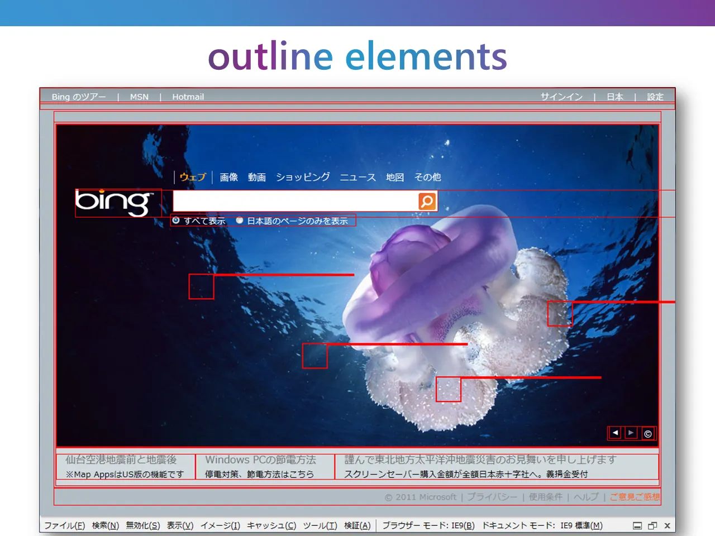Open the 無効化(S) menu
This screenshot has height=536, width=715.
pyautogui.click(x=143, y=525)
